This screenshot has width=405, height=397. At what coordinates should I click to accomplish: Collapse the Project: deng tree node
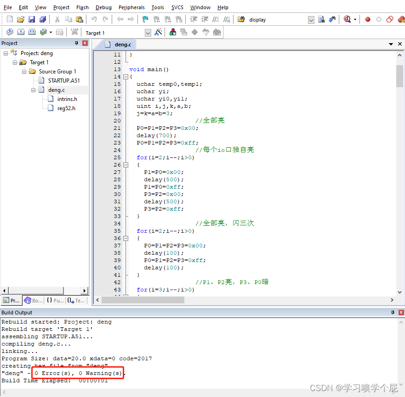click(6, 53)
